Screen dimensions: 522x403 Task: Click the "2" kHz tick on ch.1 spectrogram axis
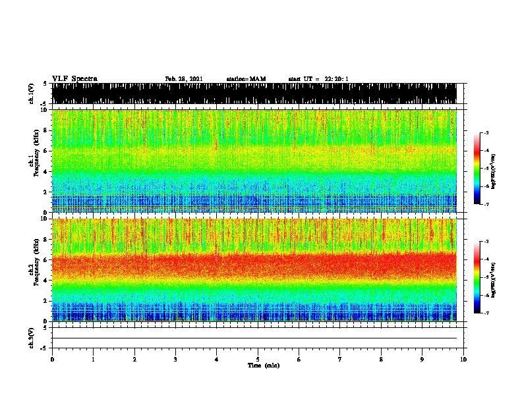45,192
